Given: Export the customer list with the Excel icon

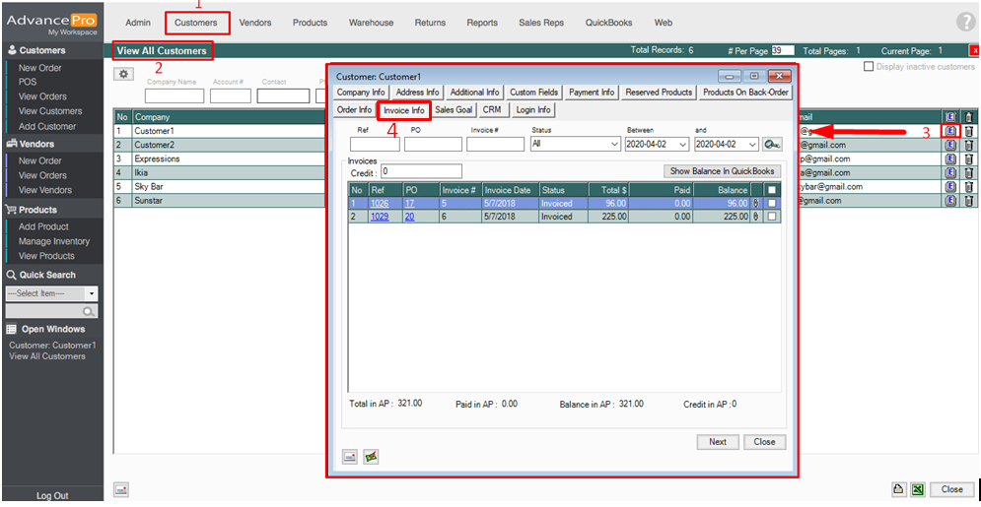Looking at the screenshot, I should pos(918,489).
